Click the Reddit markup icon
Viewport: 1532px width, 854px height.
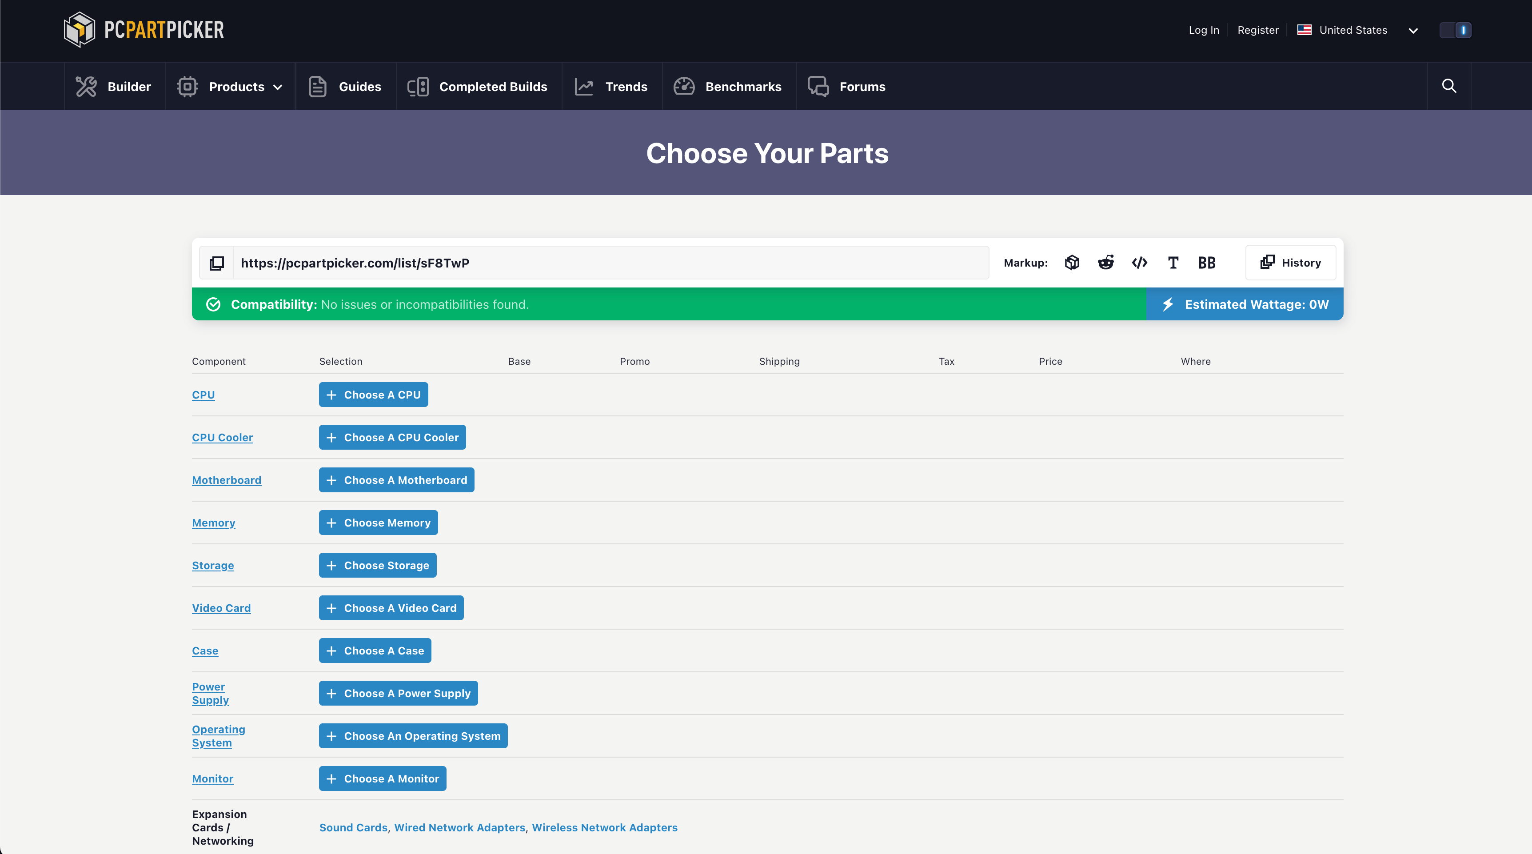[1106, 262]
